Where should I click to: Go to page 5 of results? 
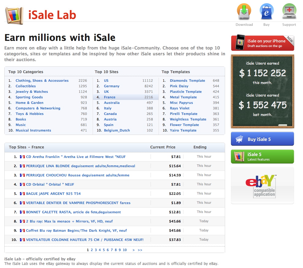point(104,250)
